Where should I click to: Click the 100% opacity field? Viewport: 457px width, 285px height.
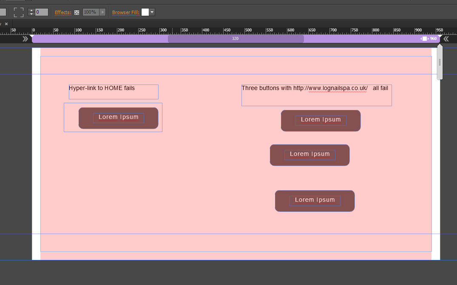91,12
